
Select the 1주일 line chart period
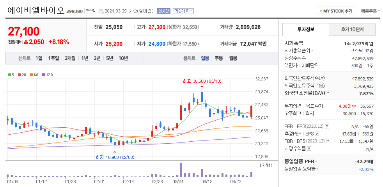pyautogui.click(x=53, y=59)
